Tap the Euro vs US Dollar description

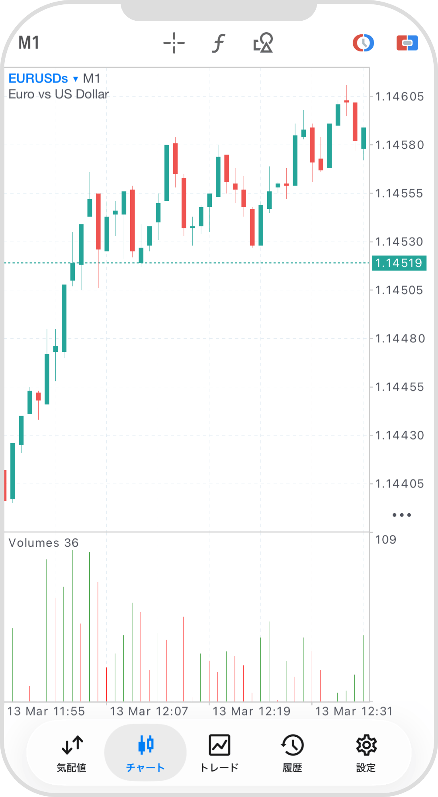pyautogui.click(x=59, y=94)
